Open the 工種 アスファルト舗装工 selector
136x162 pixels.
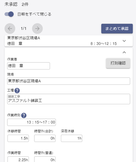[69, 99]
